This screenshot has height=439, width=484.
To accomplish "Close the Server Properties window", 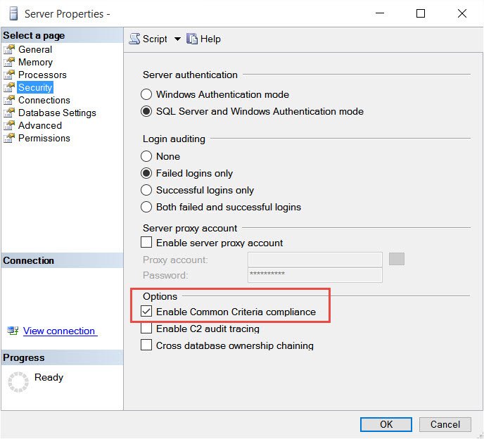I will click(x=462, y=13).
